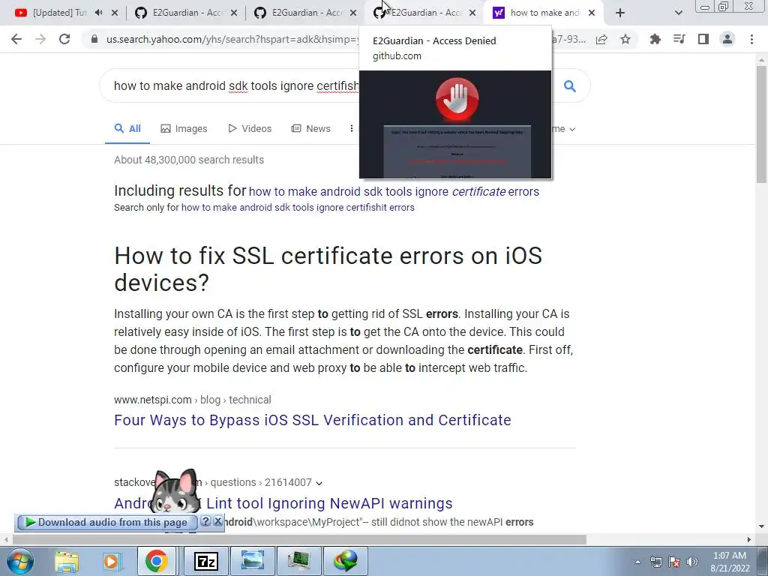Click the About 48,300,000 search results text

189,160
